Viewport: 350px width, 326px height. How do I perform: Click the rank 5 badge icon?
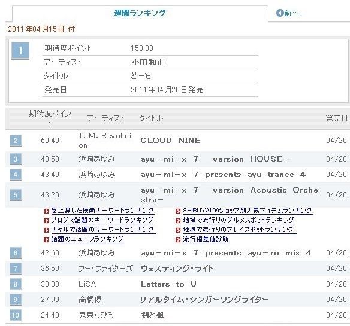[x=16, y=195]
